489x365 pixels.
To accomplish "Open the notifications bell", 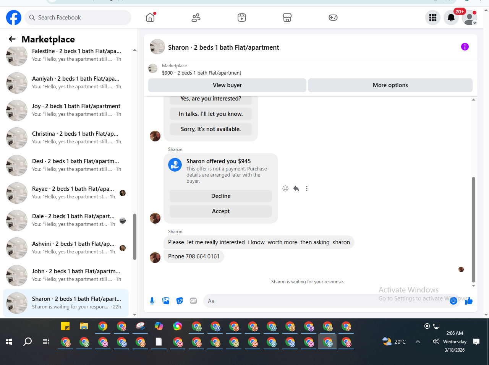I will tap(451, 18).
